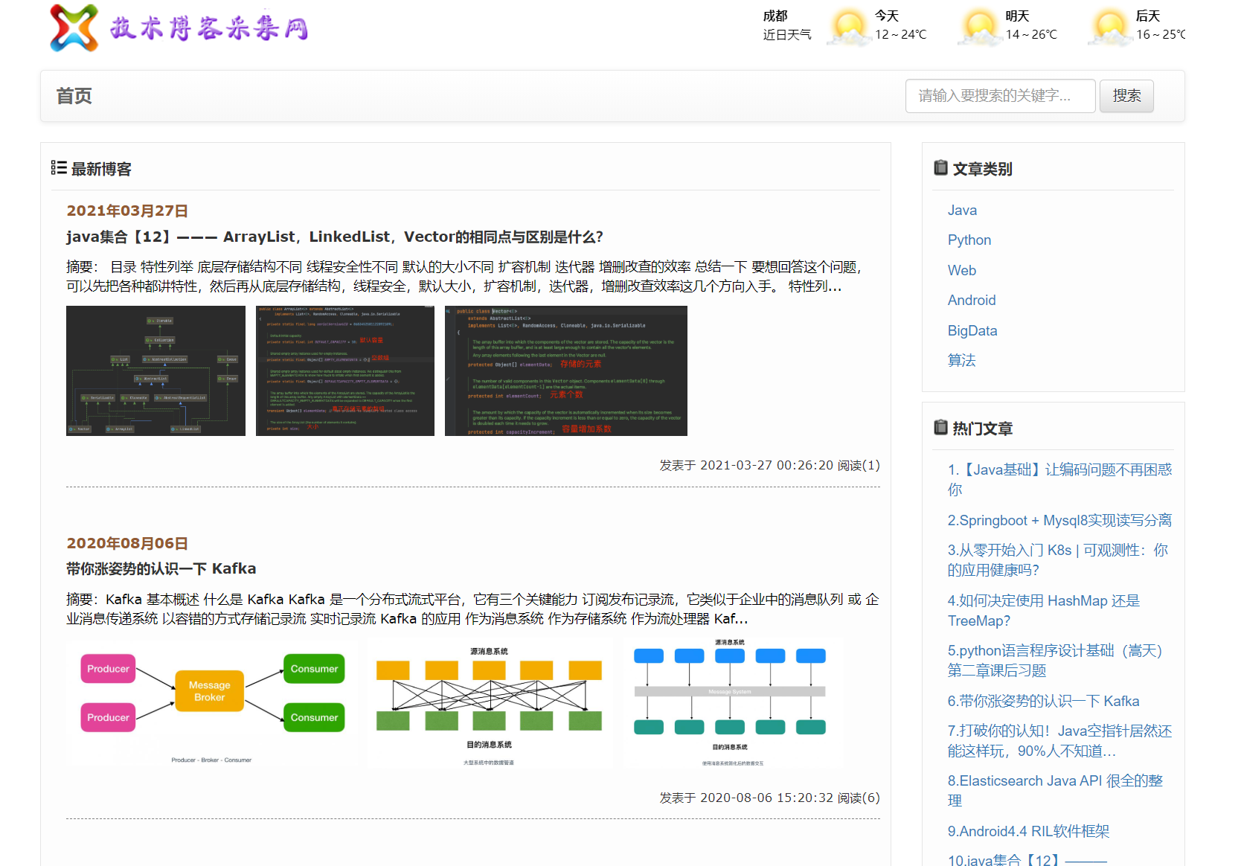1241x866 pixels.
Task: Open the BigData category
Action: point(972,331)
